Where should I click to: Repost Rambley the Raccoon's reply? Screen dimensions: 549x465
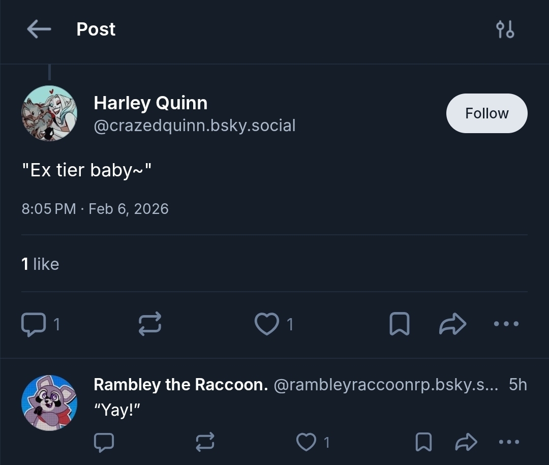(205, 442)
